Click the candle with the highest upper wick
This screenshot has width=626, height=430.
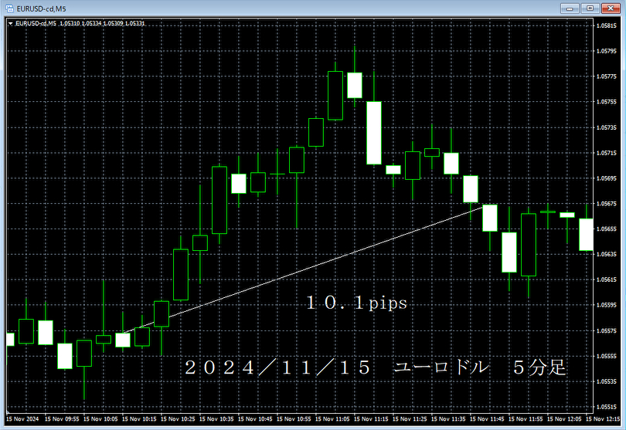point(355,85)
